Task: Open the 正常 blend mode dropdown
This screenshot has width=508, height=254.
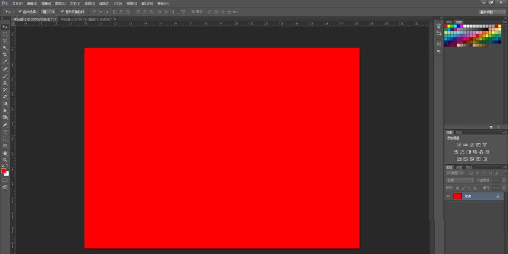Action: point(460,180)
